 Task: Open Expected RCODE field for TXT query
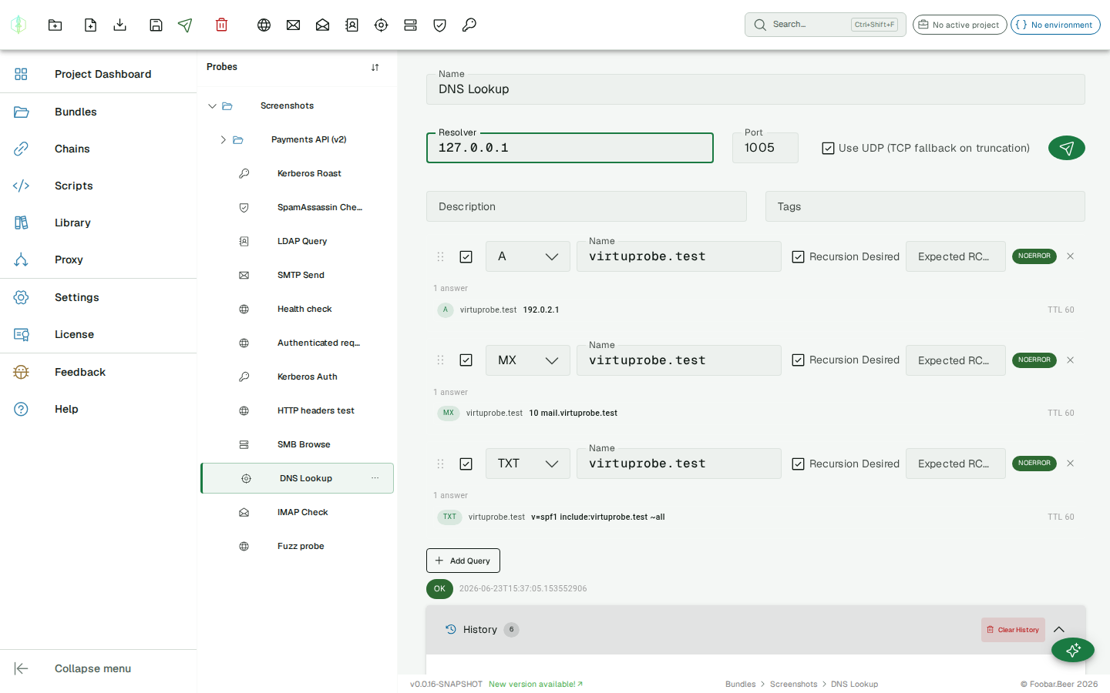point(956,464)
